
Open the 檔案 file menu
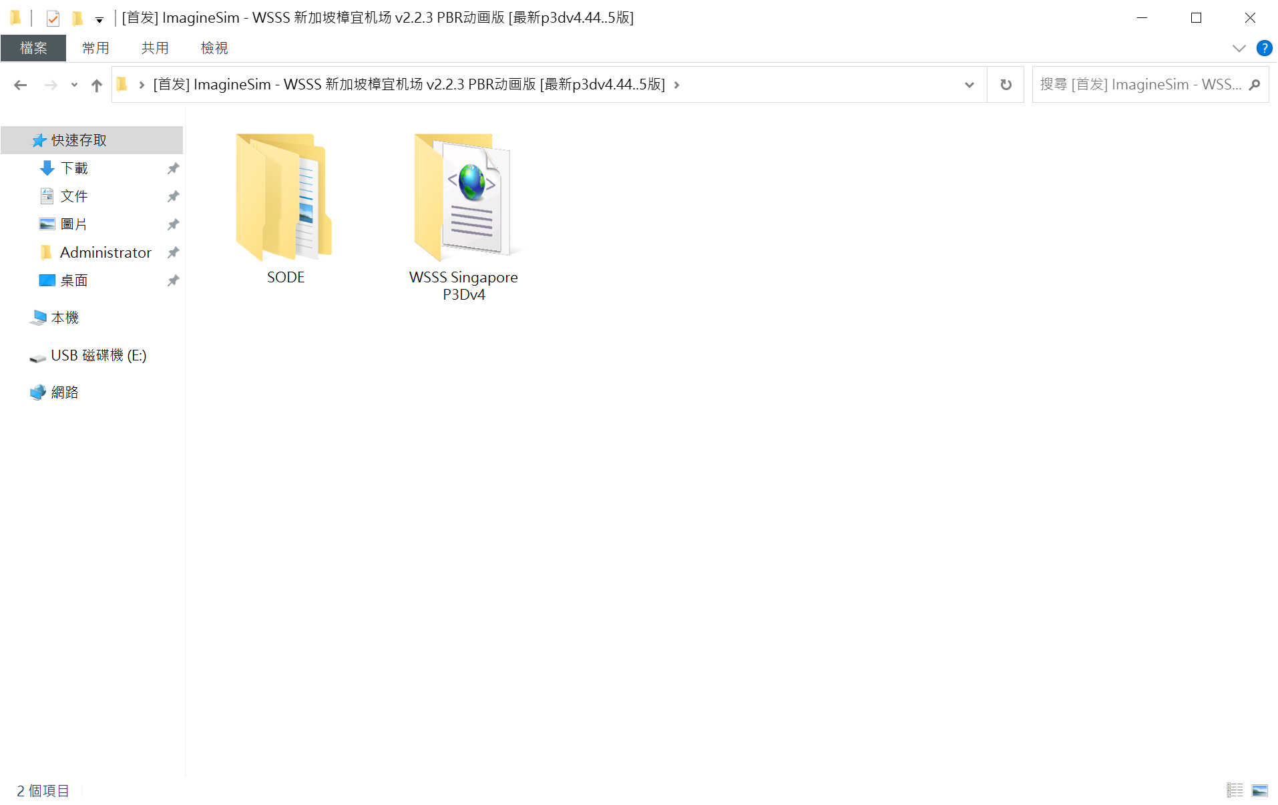pyautogui.click(x=33, y=48)
